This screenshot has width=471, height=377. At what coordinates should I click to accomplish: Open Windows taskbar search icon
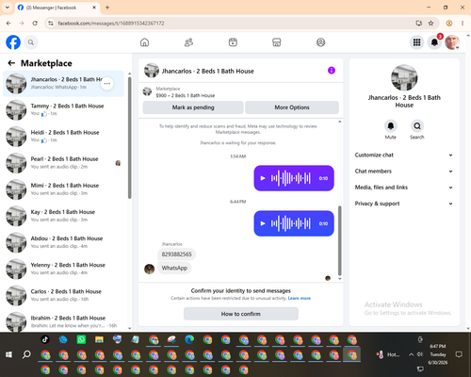pyautogui.click(x=26, y=354)
